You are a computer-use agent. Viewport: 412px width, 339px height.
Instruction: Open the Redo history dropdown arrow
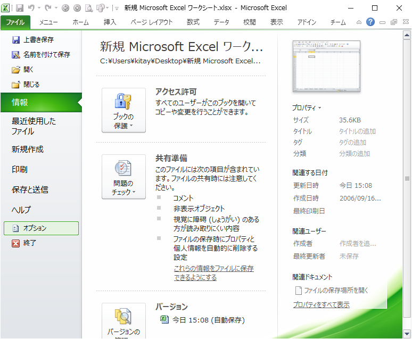click(x=56, y=8)
